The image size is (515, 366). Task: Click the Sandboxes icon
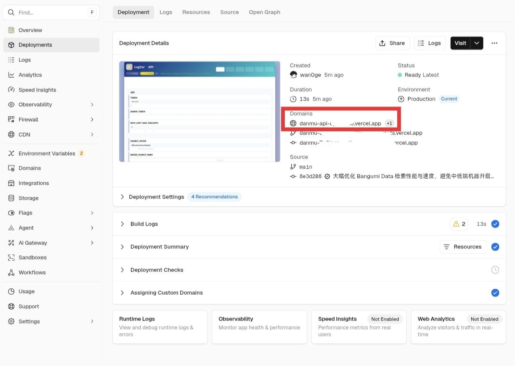click(11, 258)
